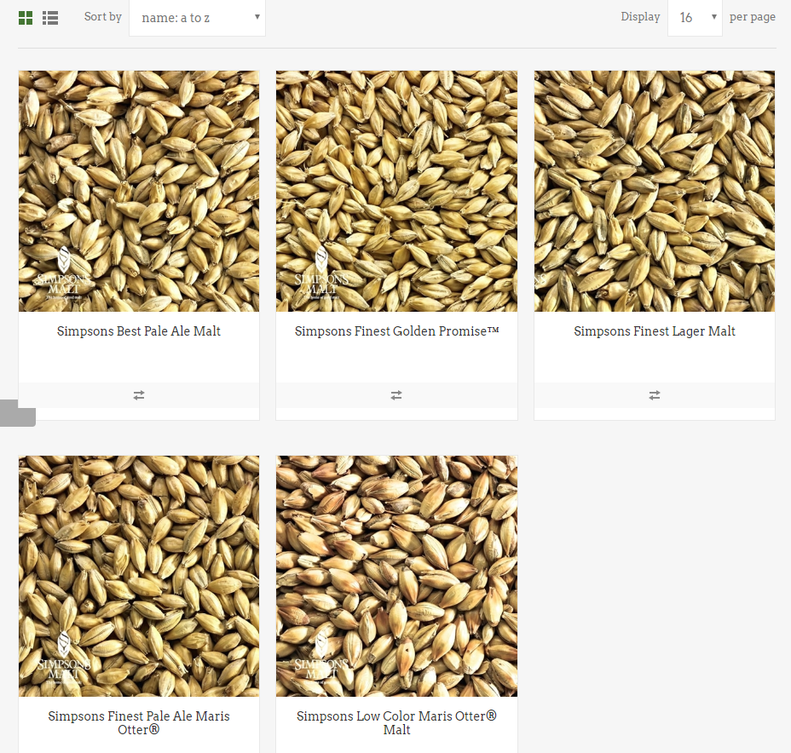The height and width of the screenshot is (753, 791).
Task: Click Simpsons Finest Lager Malt title link
Action: pos(655,331)
